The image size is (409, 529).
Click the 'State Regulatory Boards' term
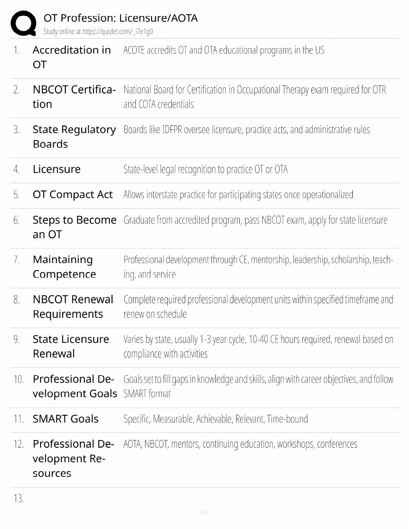pyautogui.click(x=74, y=137)
